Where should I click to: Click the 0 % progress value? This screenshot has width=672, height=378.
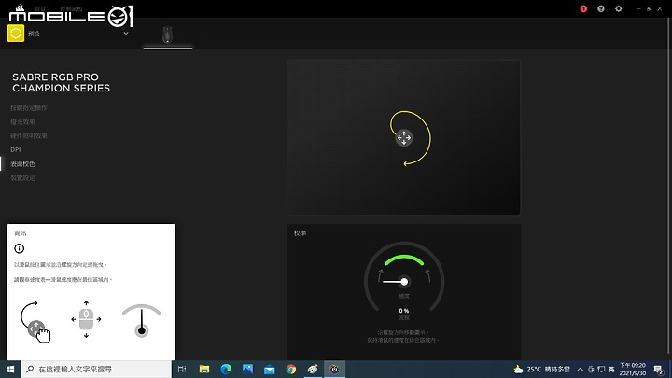pos(404,311)
